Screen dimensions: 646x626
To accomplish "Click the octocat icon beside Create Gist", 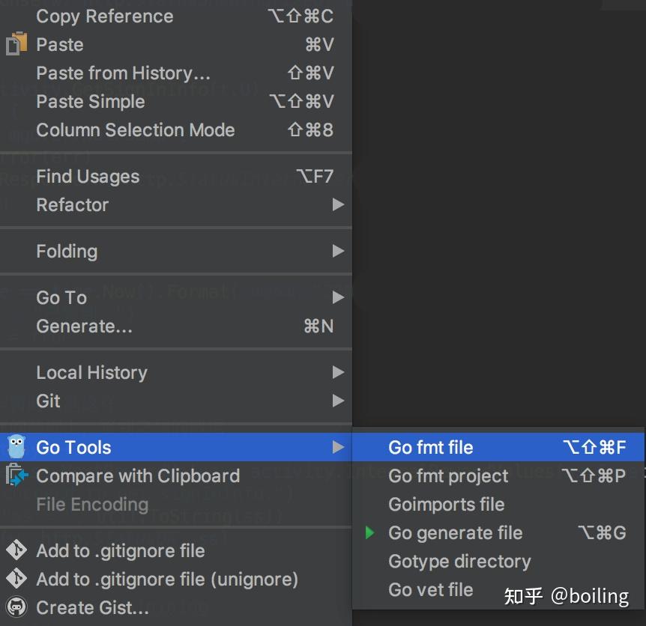I will [16, 607].
